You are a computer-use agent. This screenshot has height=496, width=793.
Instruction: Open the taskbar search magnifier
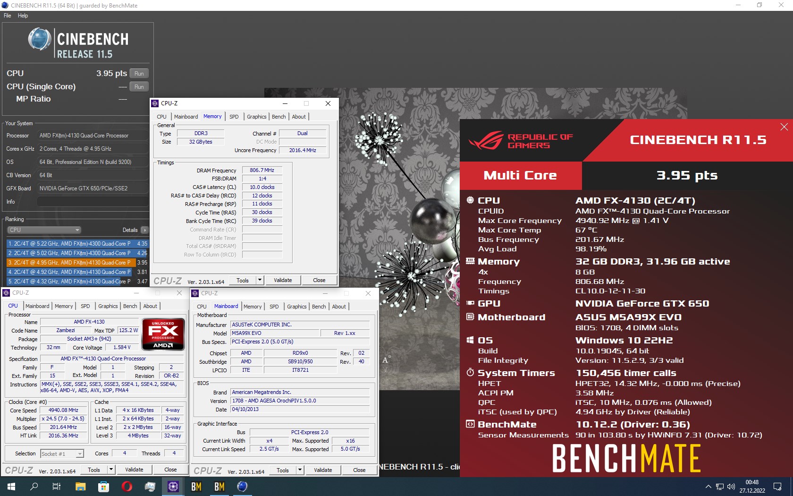34,487
